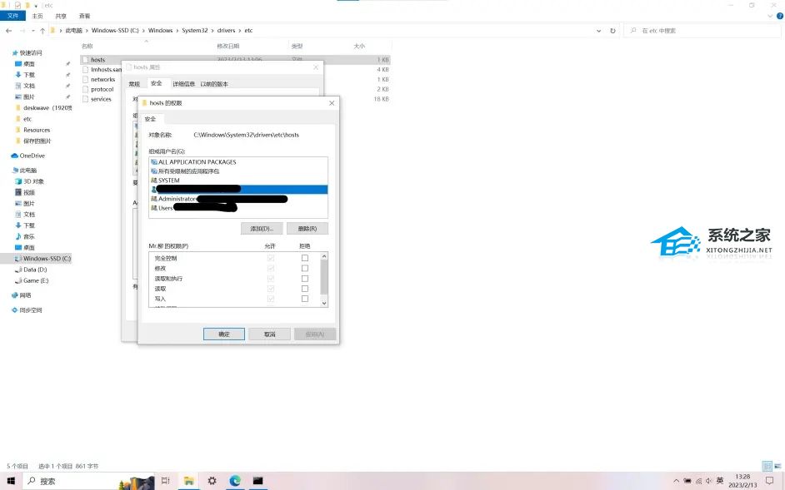The width and height of the screenshot is (785, 490).
Task: Expand the 此电脑 tree node
Action: point(7,171)
